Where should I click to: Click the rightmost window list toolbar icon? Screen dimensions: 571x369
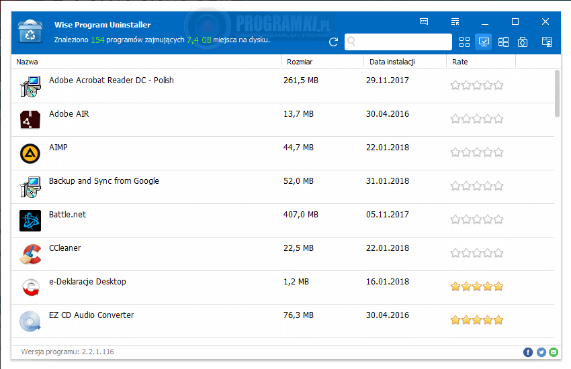[x=547, y=42]
